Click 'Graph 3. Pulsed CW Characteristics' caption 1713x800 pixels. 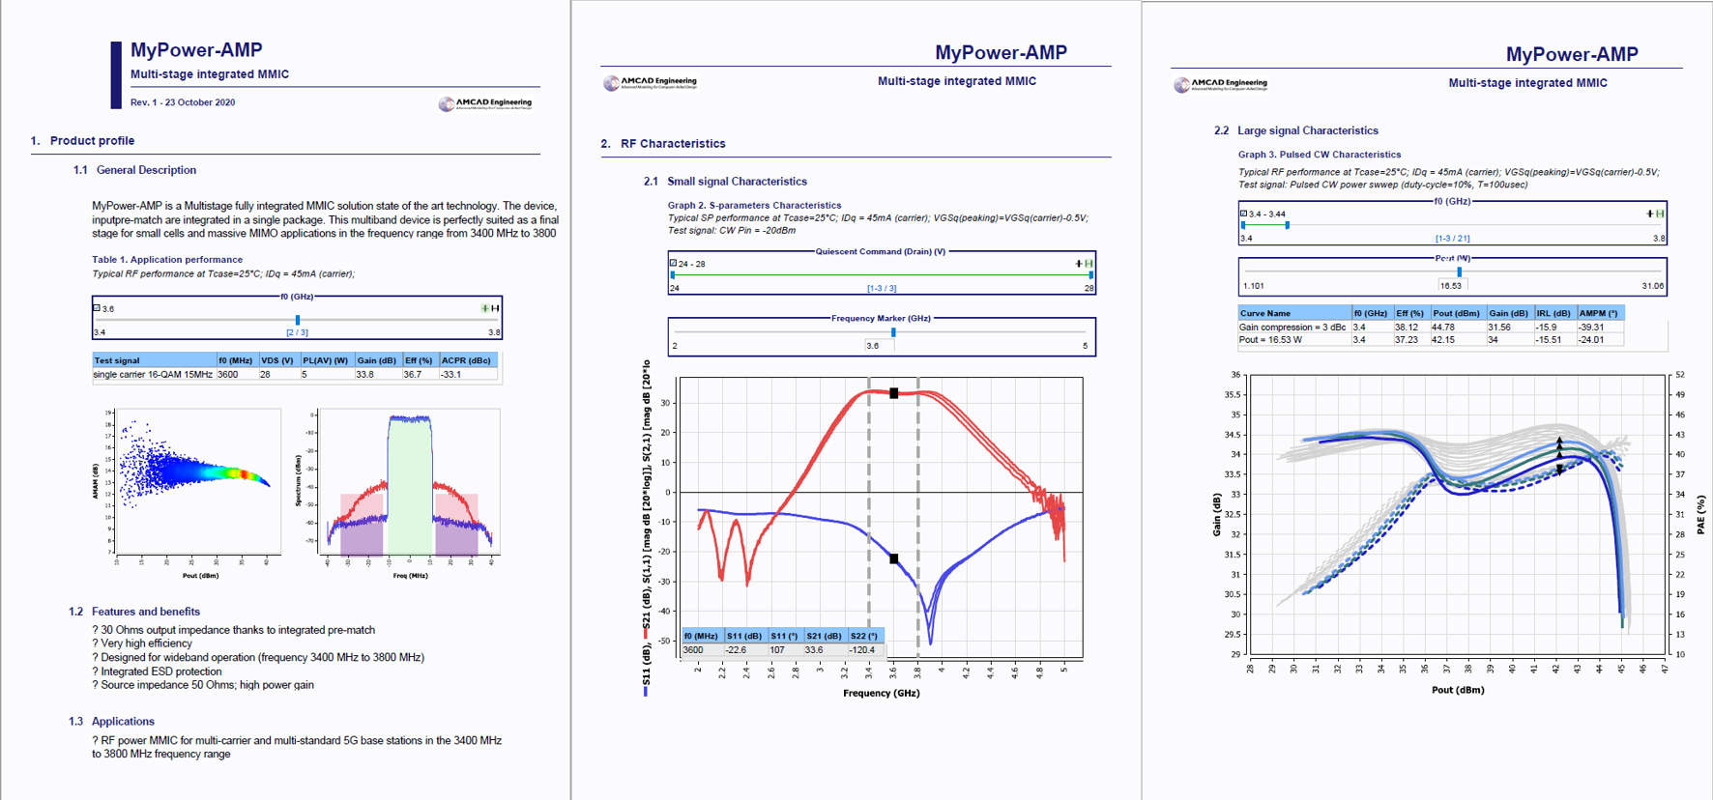pos(1320,155)
